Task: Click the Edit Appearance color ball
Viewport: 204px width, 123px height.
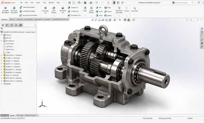Action: pyautogui.click(x=125, y=20)
